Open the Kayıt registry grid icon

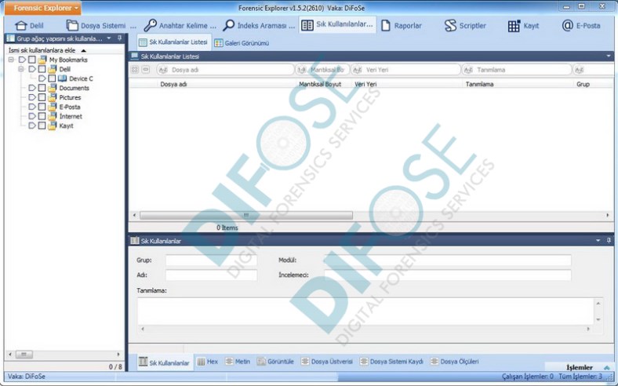514,26
